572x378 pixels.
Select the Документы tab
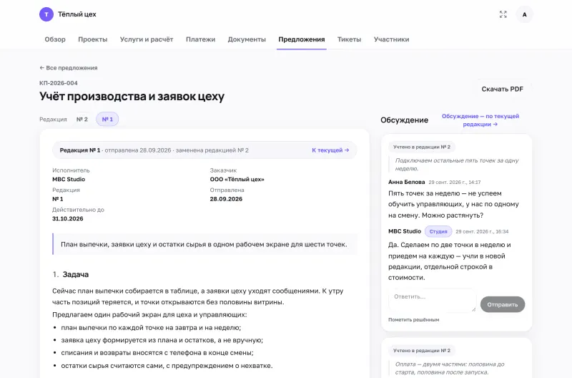[247, 39]
